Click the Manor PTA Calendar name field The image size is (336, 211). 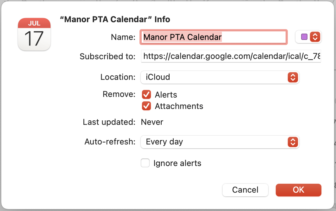[x=214, y=37]
